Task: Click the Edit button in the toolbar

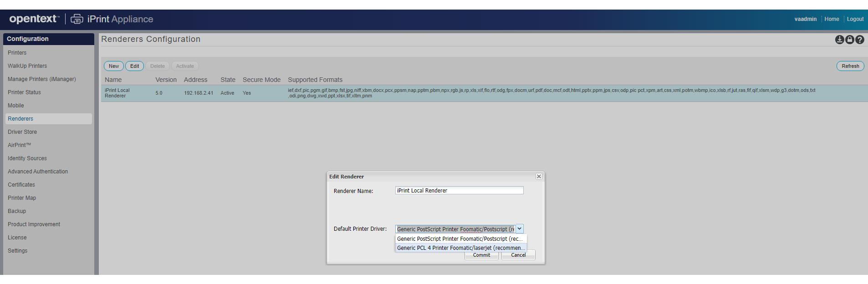Action: click(135, 66)
